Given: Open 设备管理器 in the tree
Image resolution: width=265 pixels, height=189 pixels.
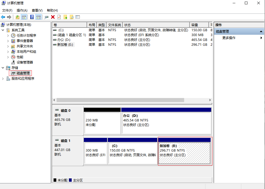Looking at the screenshot, I should click(x=25, y=62).
